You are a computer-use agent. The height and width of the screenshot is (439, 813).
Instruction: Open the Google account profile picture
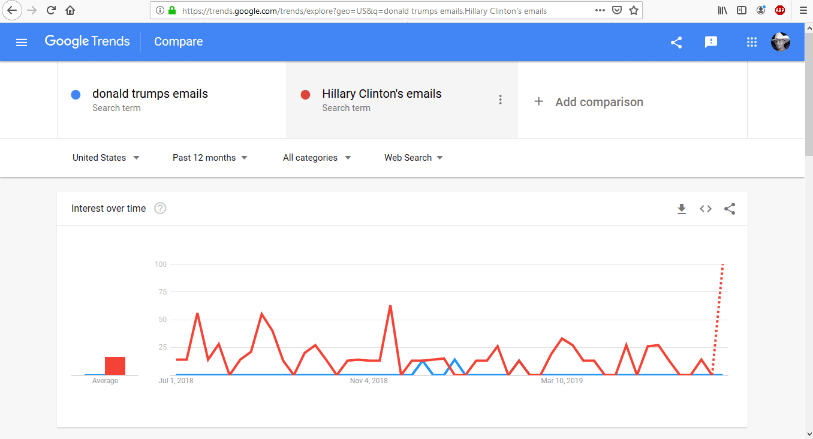(780, 42)
